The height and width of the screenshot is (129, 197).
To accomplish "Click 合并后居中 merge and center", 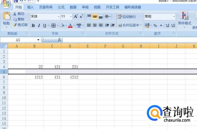I will tap(129, 25).
